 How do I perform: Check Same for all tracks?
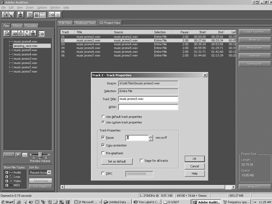141,160
